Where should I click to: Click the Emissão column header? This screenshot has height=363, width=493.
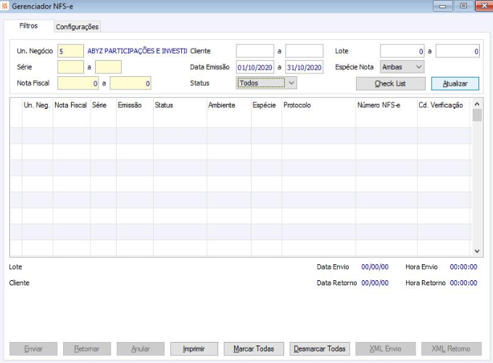[x=135, y=105]
